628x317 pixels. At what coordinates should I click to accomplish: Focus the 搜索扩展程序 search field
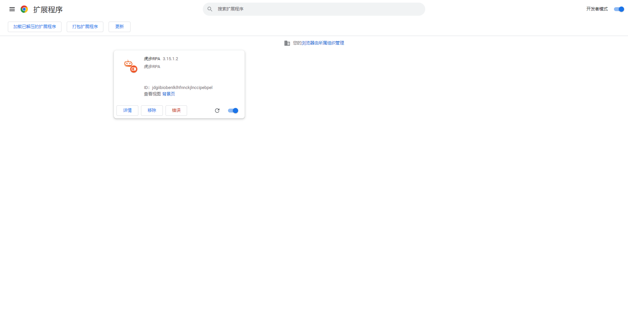[x=314, y=9]
